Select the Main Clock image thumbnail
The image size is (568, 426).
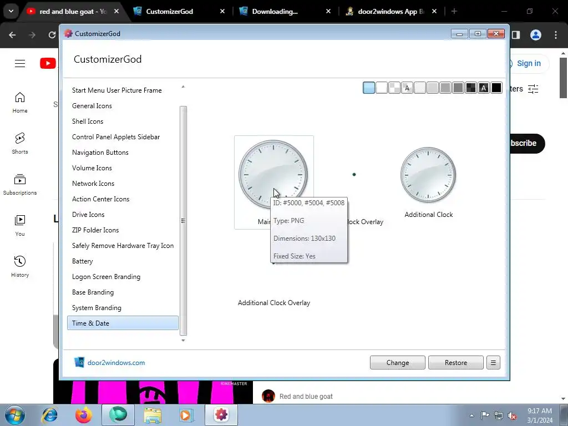[x=273, y=174]
